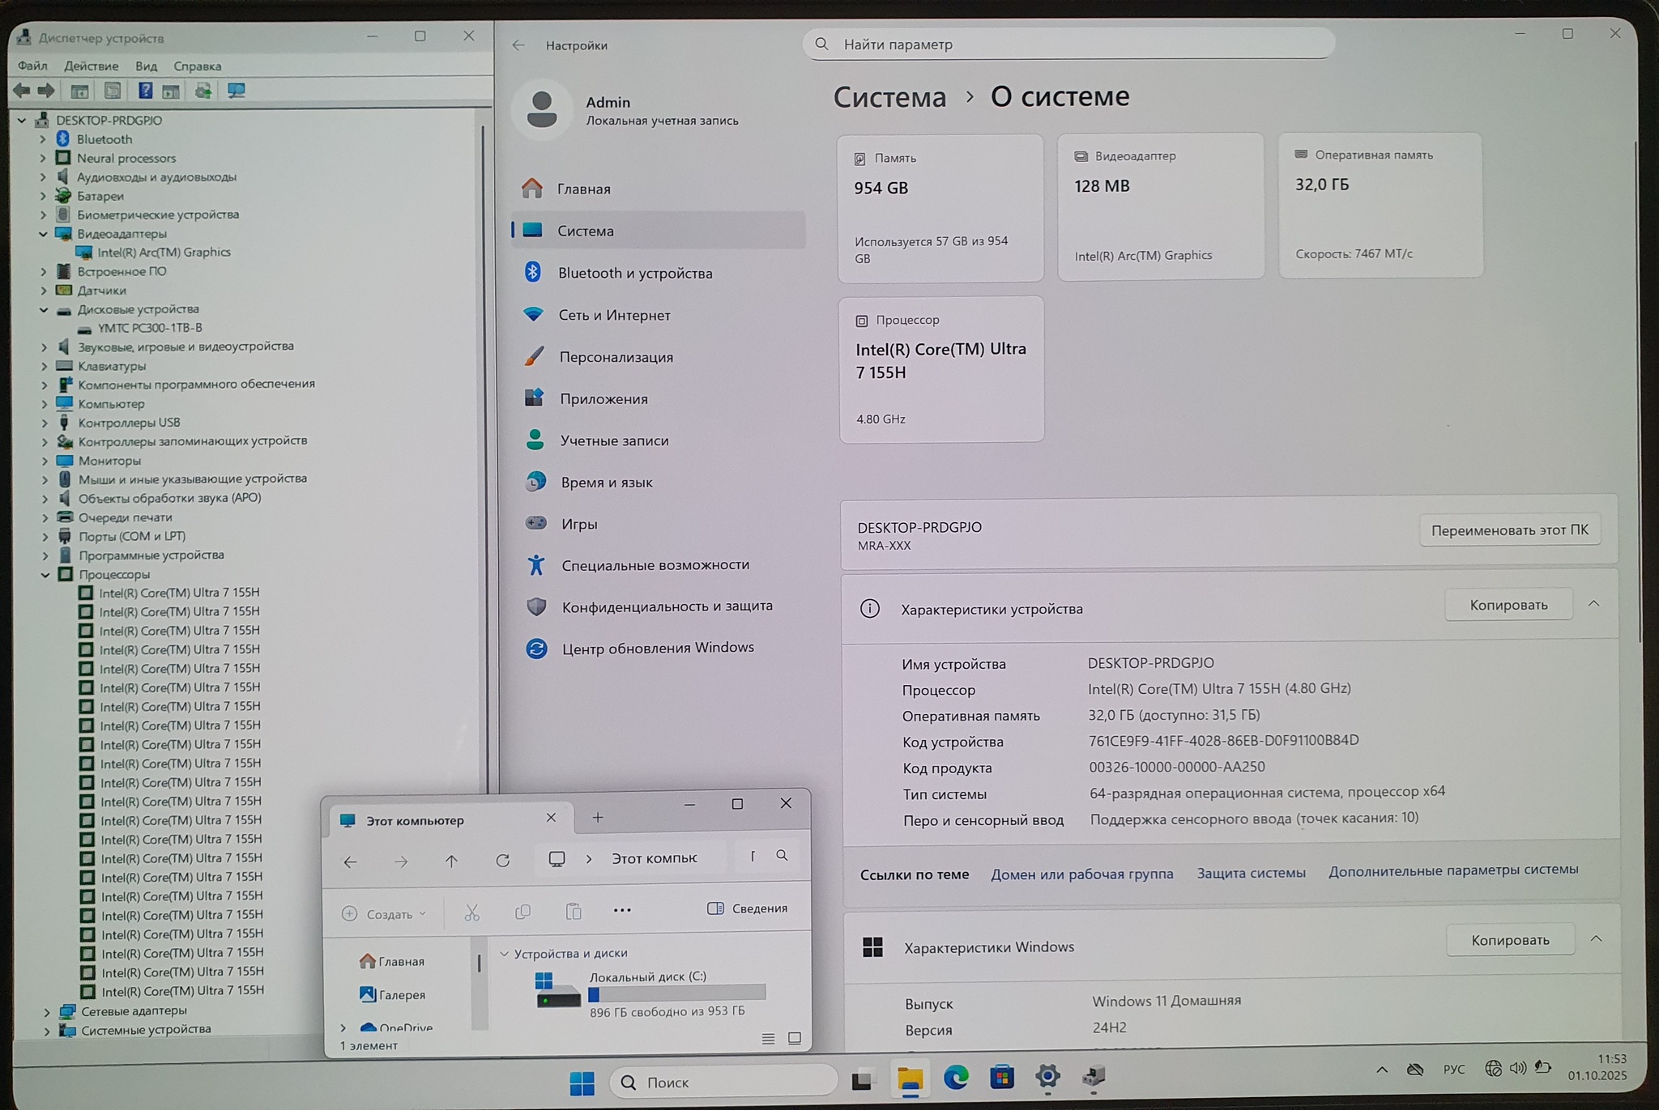
Task: Collapse the Процессоры tree node
Action: tap(45, 575)
